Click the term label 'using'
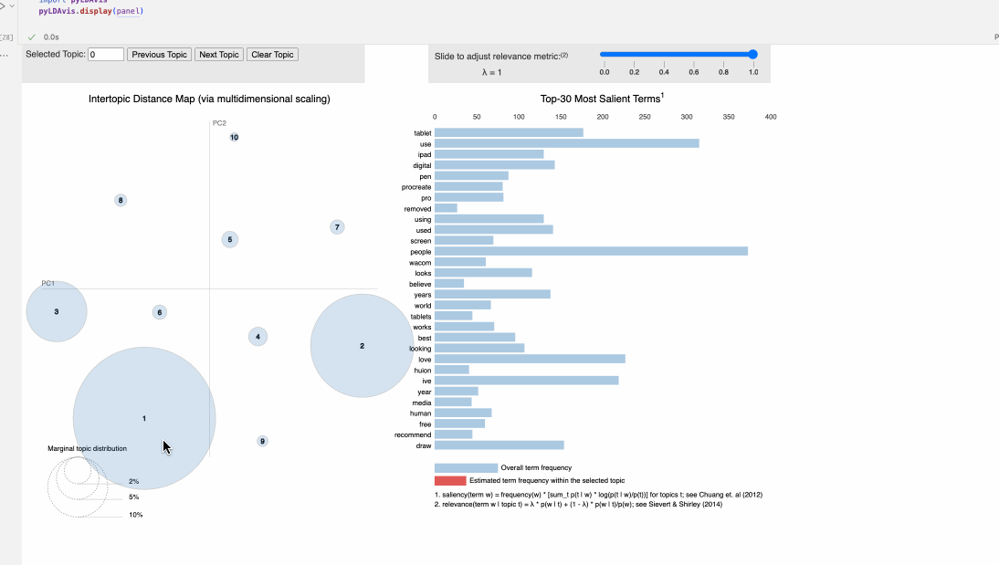 coord(423,219)
